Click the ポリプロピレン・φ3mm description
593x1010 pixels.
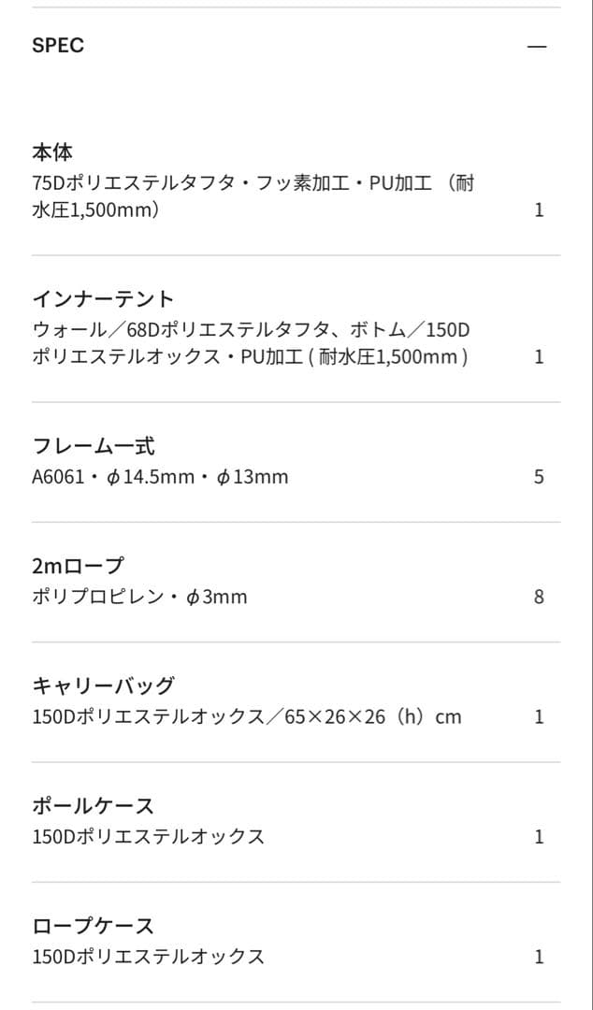click(139, 597)
